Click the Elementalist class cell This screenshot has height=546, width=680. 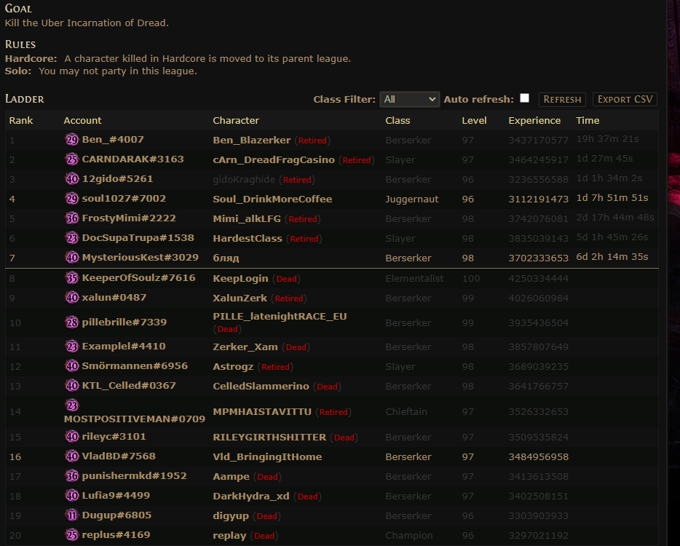414,278
